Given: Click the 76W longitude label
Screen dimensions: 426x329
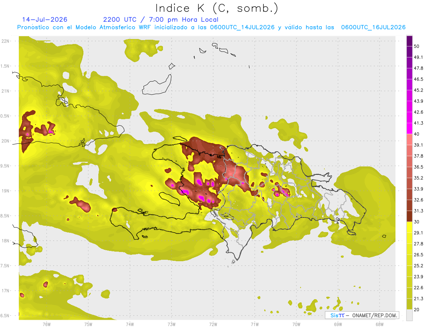Looking at the screenshot, I should [47, 324].
